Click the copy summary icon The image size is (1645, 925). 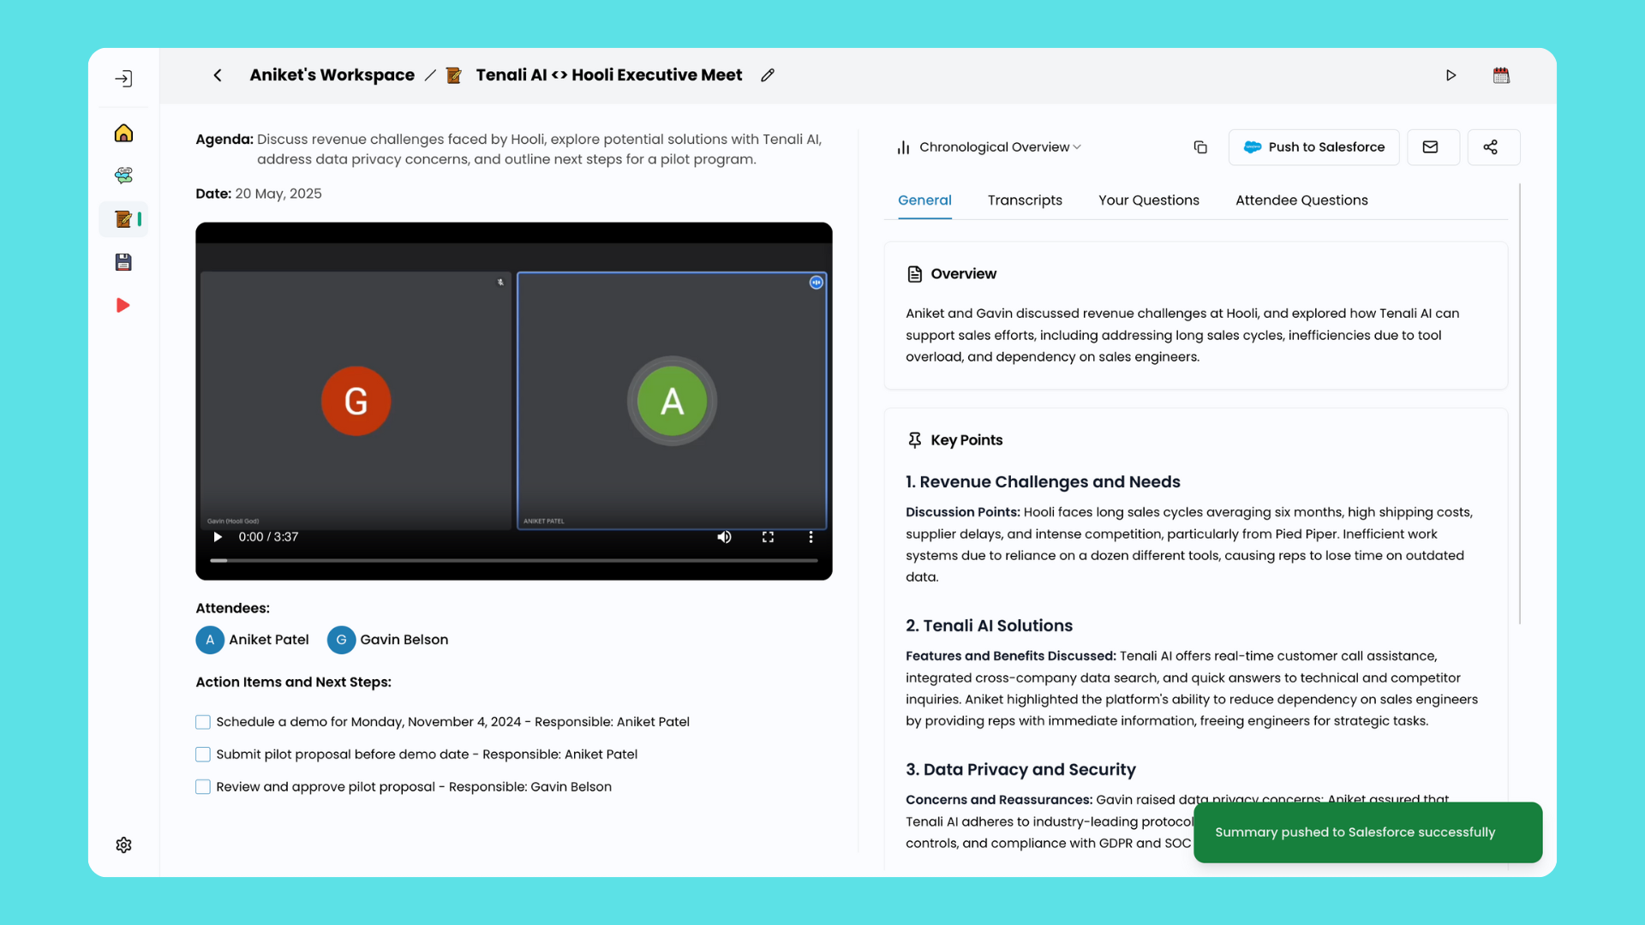[1200, 147]
